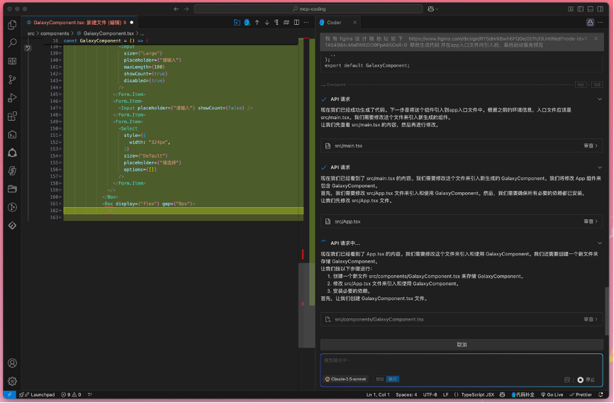This screenshot has height=403, width=614.
Task: Open src/components/GalaxyComponent.tsx file card
Action: [x=462, y=319]
